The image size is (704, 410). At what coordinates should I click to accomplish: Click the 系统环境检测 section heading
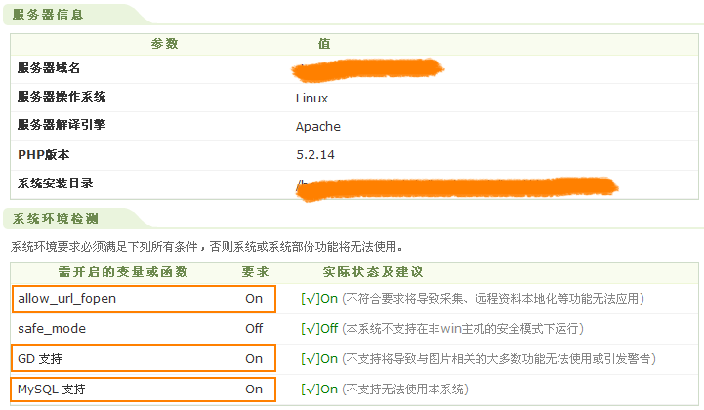coord(55,219)
